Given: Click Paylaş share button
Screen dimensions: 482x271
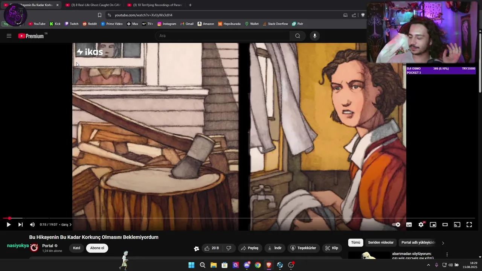Looking at the screenshot, I should tap(250, 248).
